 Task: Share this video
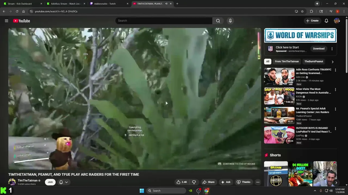click(209, 182)
